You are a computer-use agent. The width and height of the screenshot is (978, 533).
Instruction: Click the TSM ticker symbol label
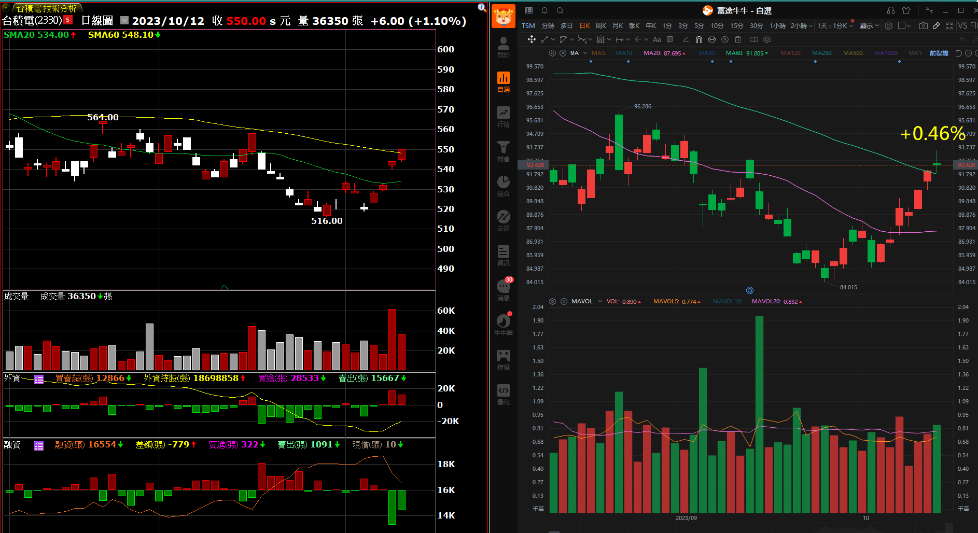point(528,26)
